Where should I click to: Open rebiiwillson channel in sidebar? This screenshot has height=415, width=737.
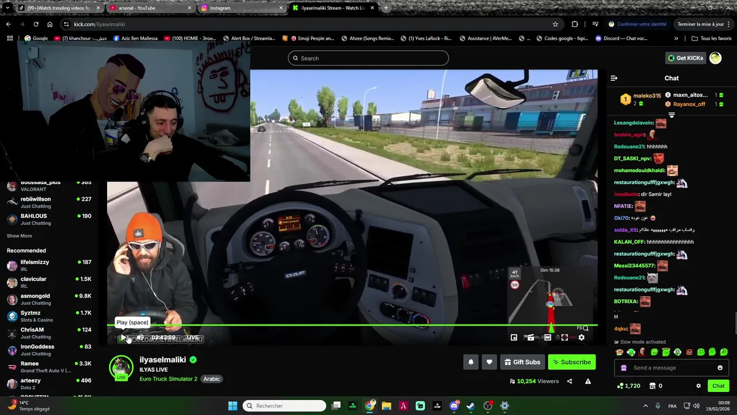click(49, 202)
